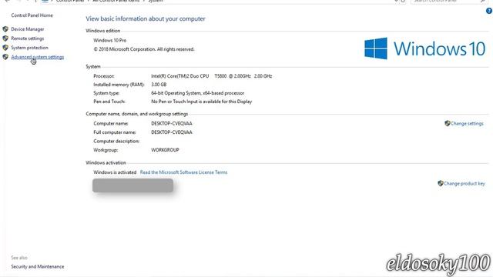Go to Control Panel Home

(x=32, y=15)
